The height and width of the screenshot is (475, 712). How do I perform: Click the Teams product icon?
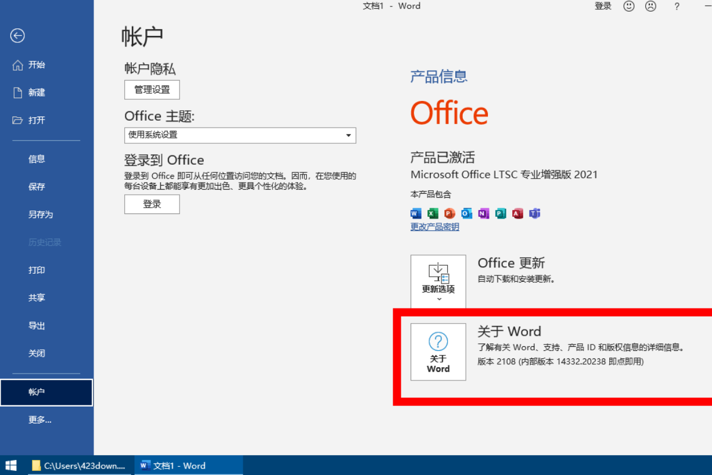pyautogui.click(x=534, y=213)
